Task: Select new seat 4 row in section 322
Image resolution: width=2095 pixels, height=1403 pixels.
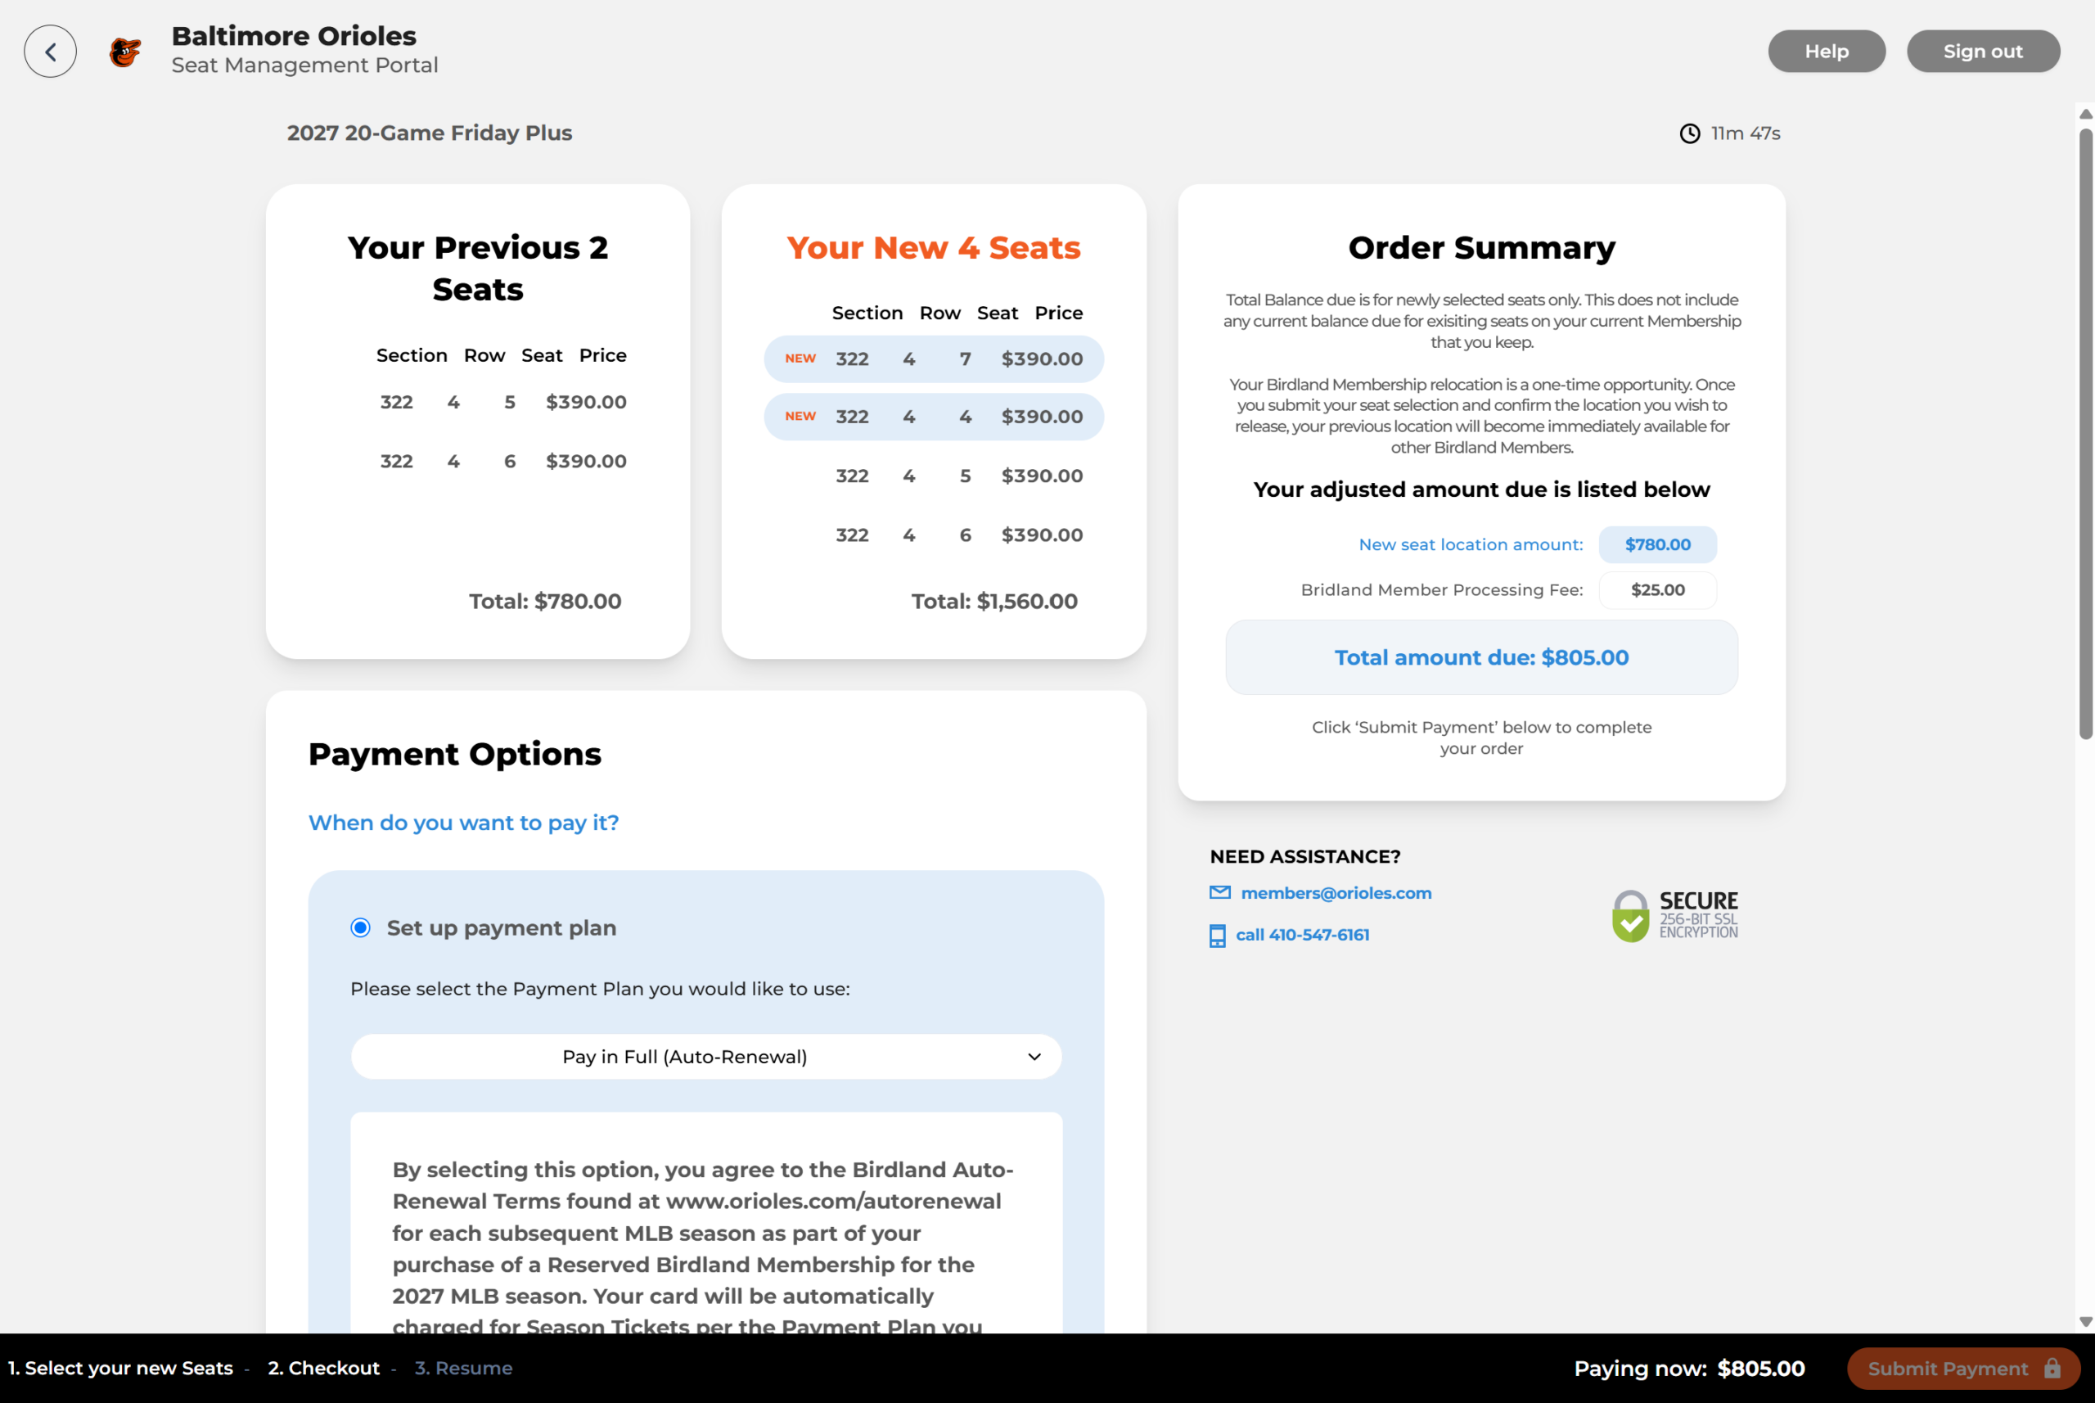Action: click(x=934, y=417)
